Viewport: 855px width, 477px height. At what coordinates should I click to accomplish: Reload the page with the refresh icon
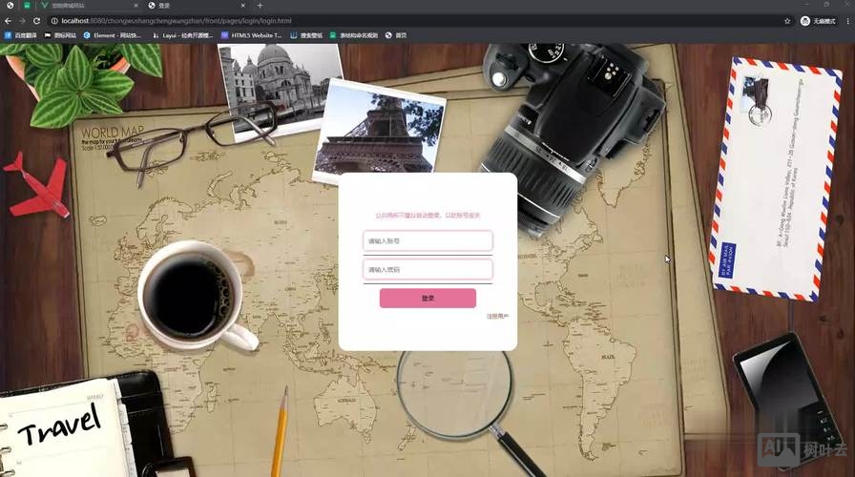pos(36,20)
